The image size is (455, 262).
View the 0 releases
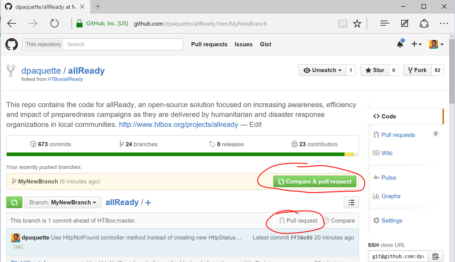[226, 144]
